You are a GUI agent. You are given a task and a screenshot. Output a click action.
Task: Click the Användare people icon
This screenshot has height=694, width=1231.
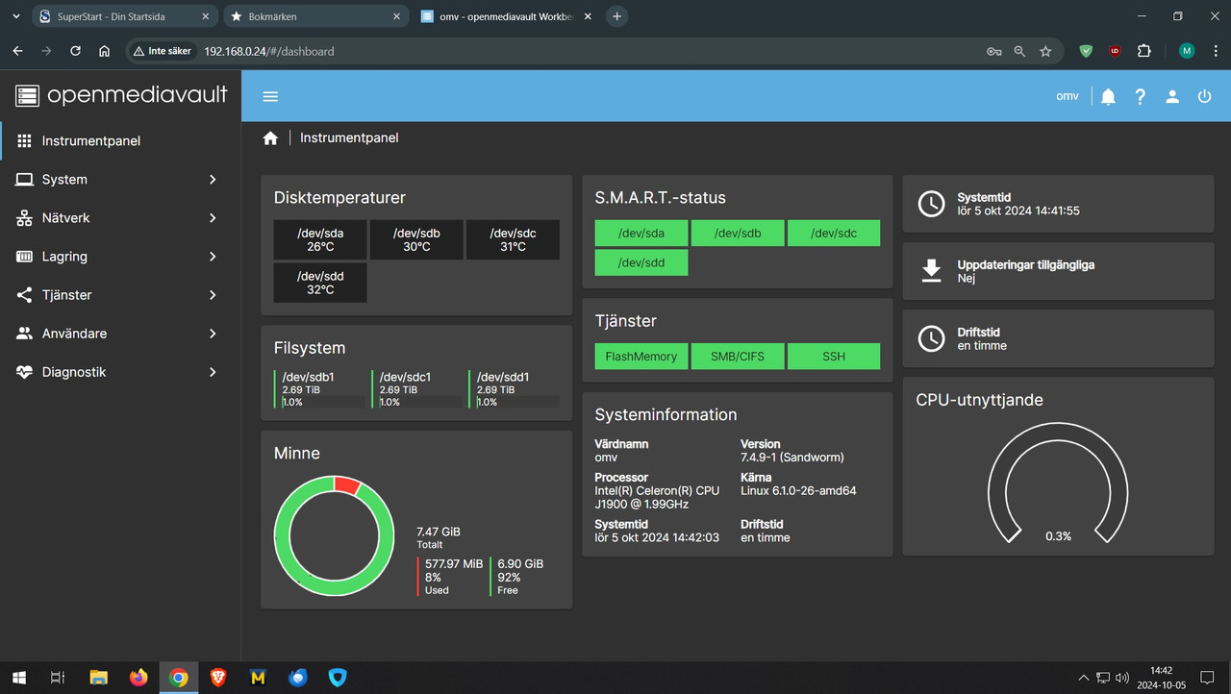coord(25,333)
